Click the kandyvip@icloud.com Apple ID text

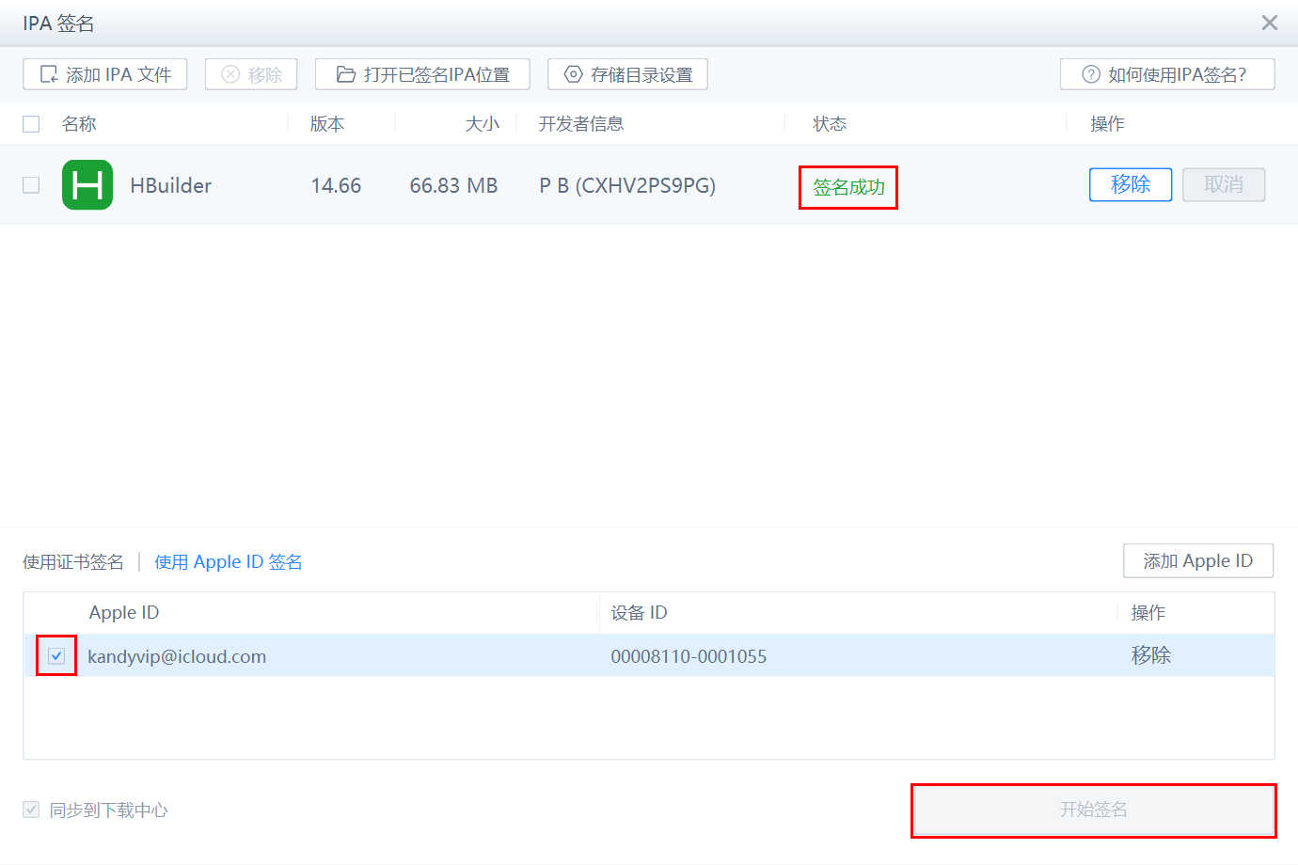point(177,656)
